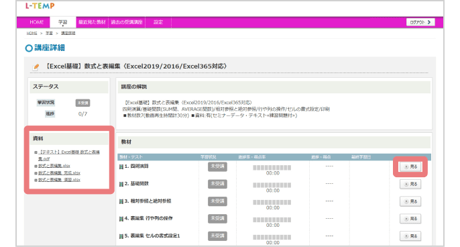Open the 最近見た教材 tab
Image resolution: width=460 pixels, height=247 pixels.
click(x=92, y=22)
